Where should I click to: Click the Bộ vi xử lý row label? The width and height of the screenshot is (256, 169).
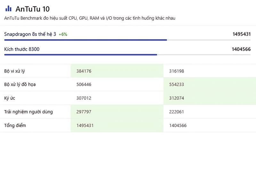coord(14,71)
